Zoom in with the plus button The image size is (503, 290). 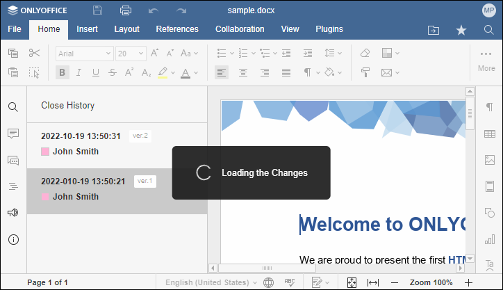tap(468, 282)
